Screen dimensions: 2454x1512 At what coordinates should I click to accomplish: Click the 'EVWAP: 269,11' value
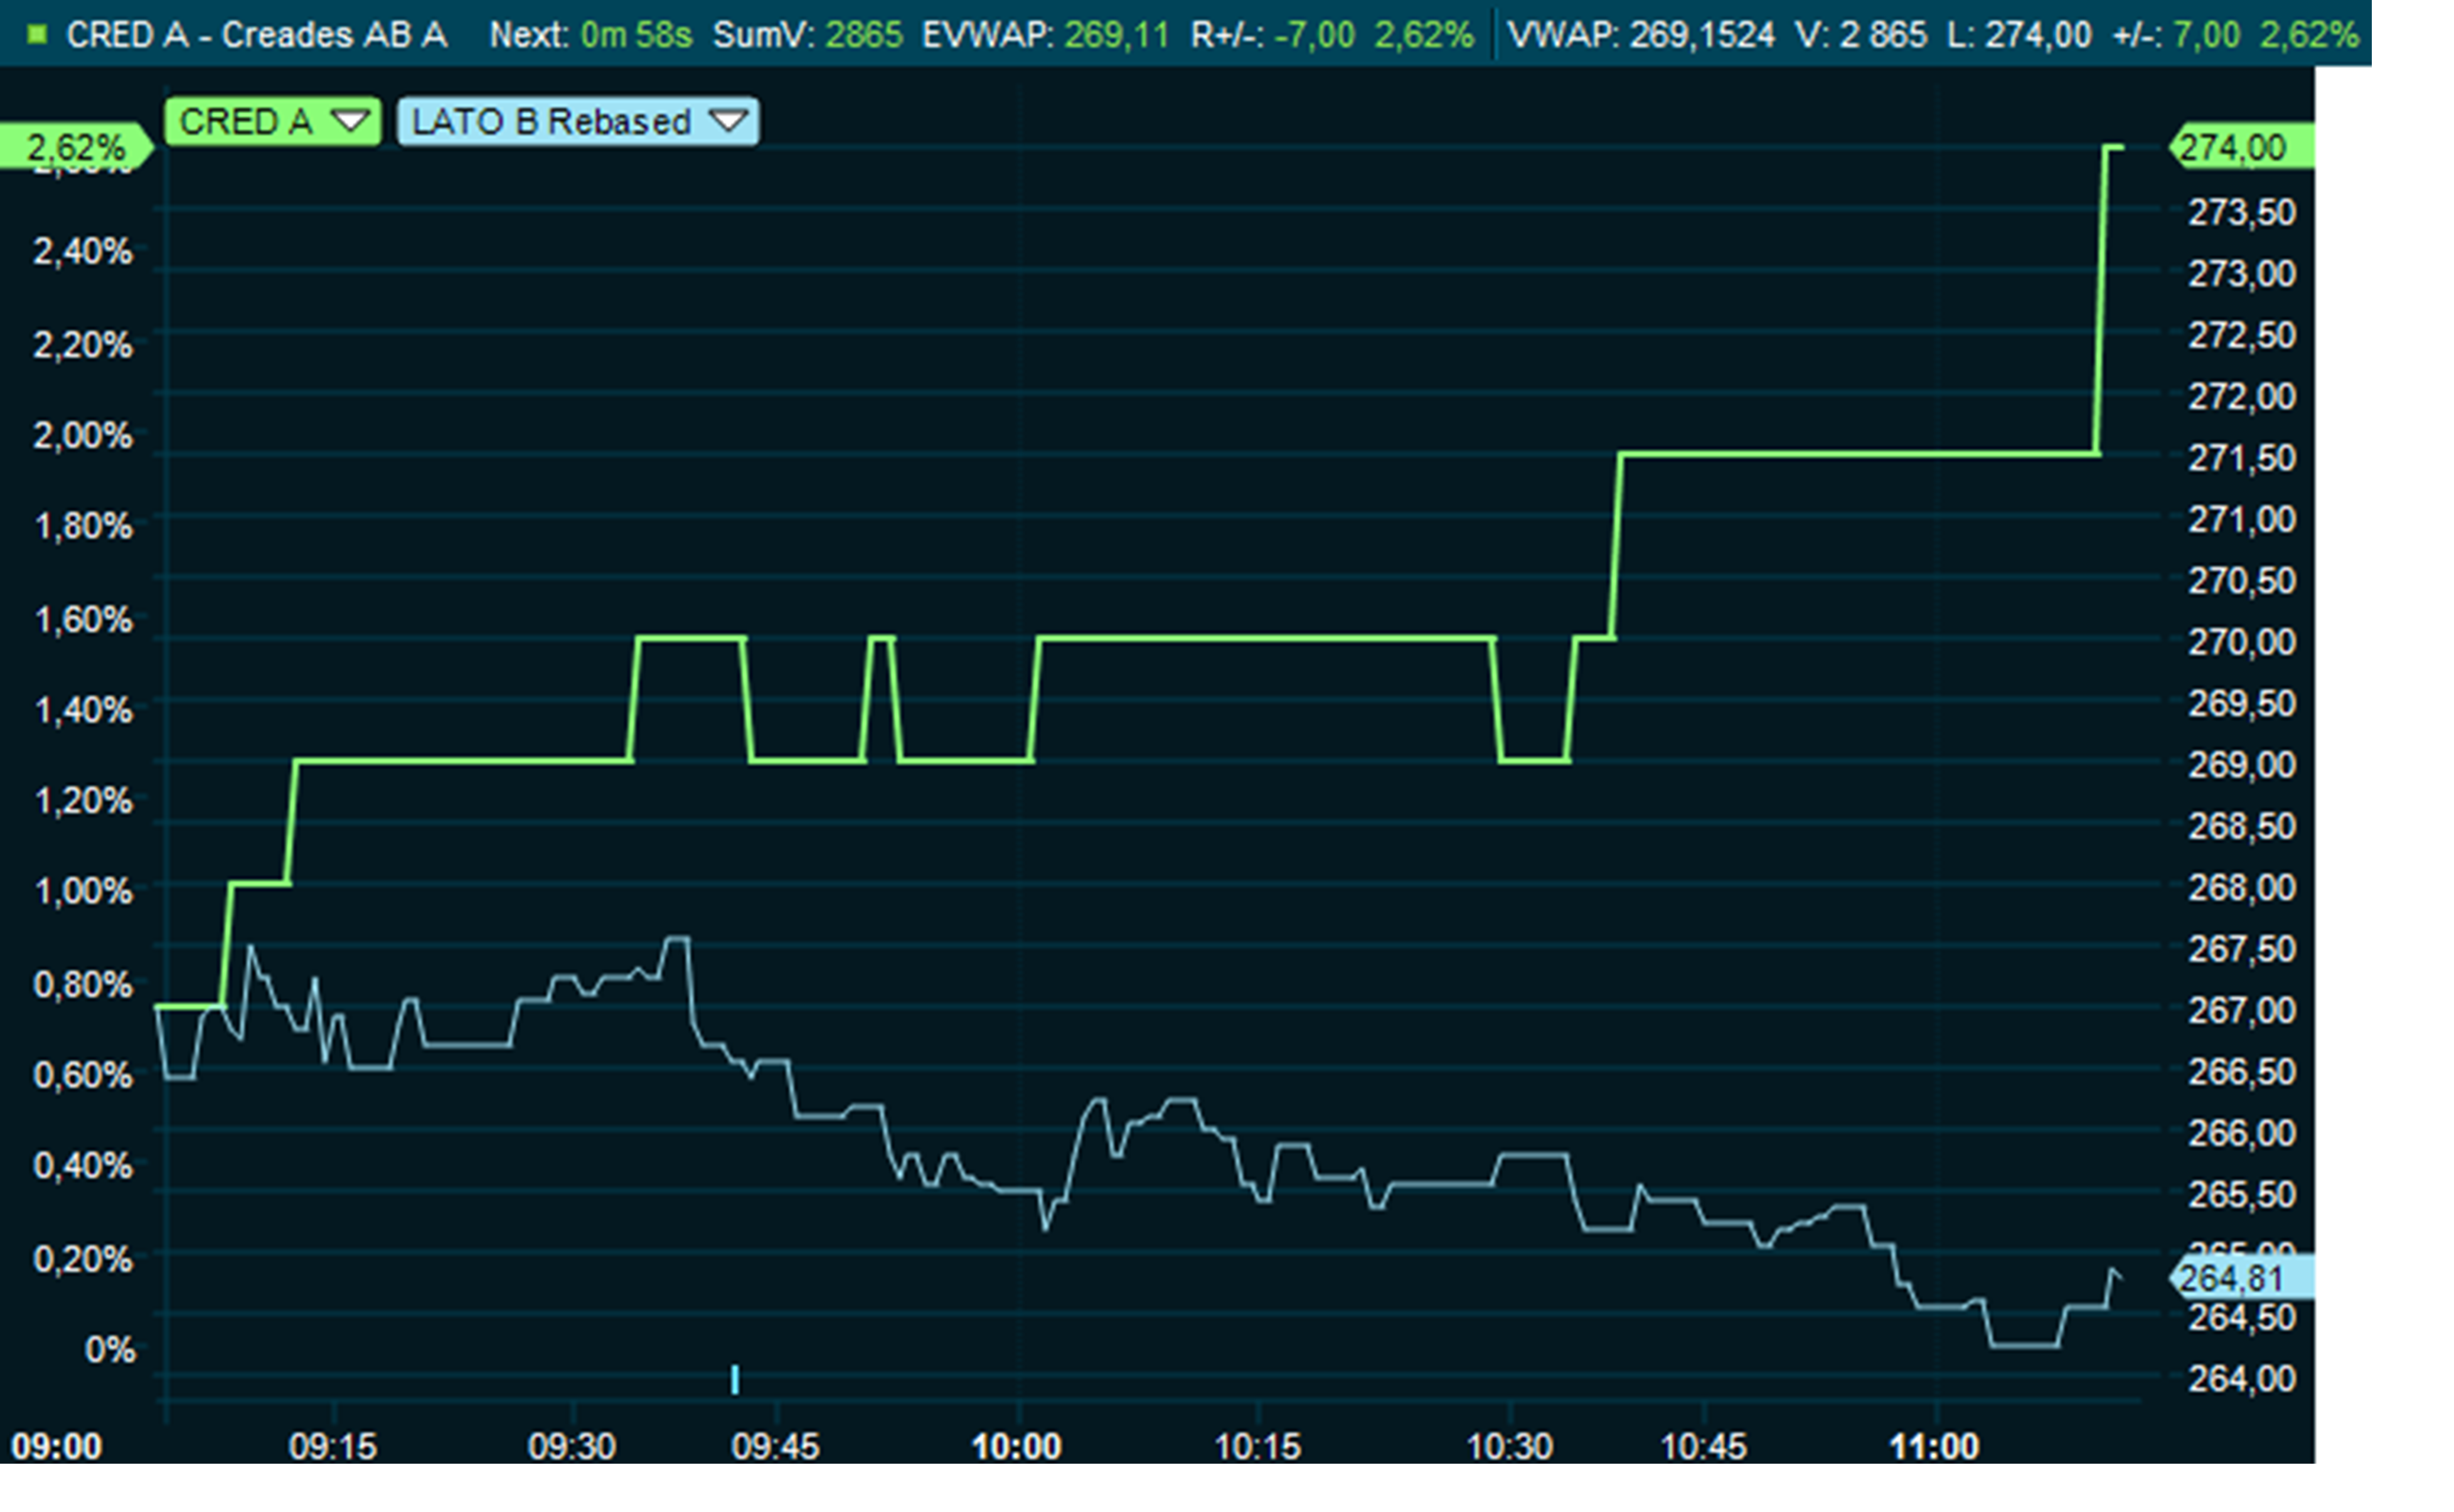[1046, 35]
